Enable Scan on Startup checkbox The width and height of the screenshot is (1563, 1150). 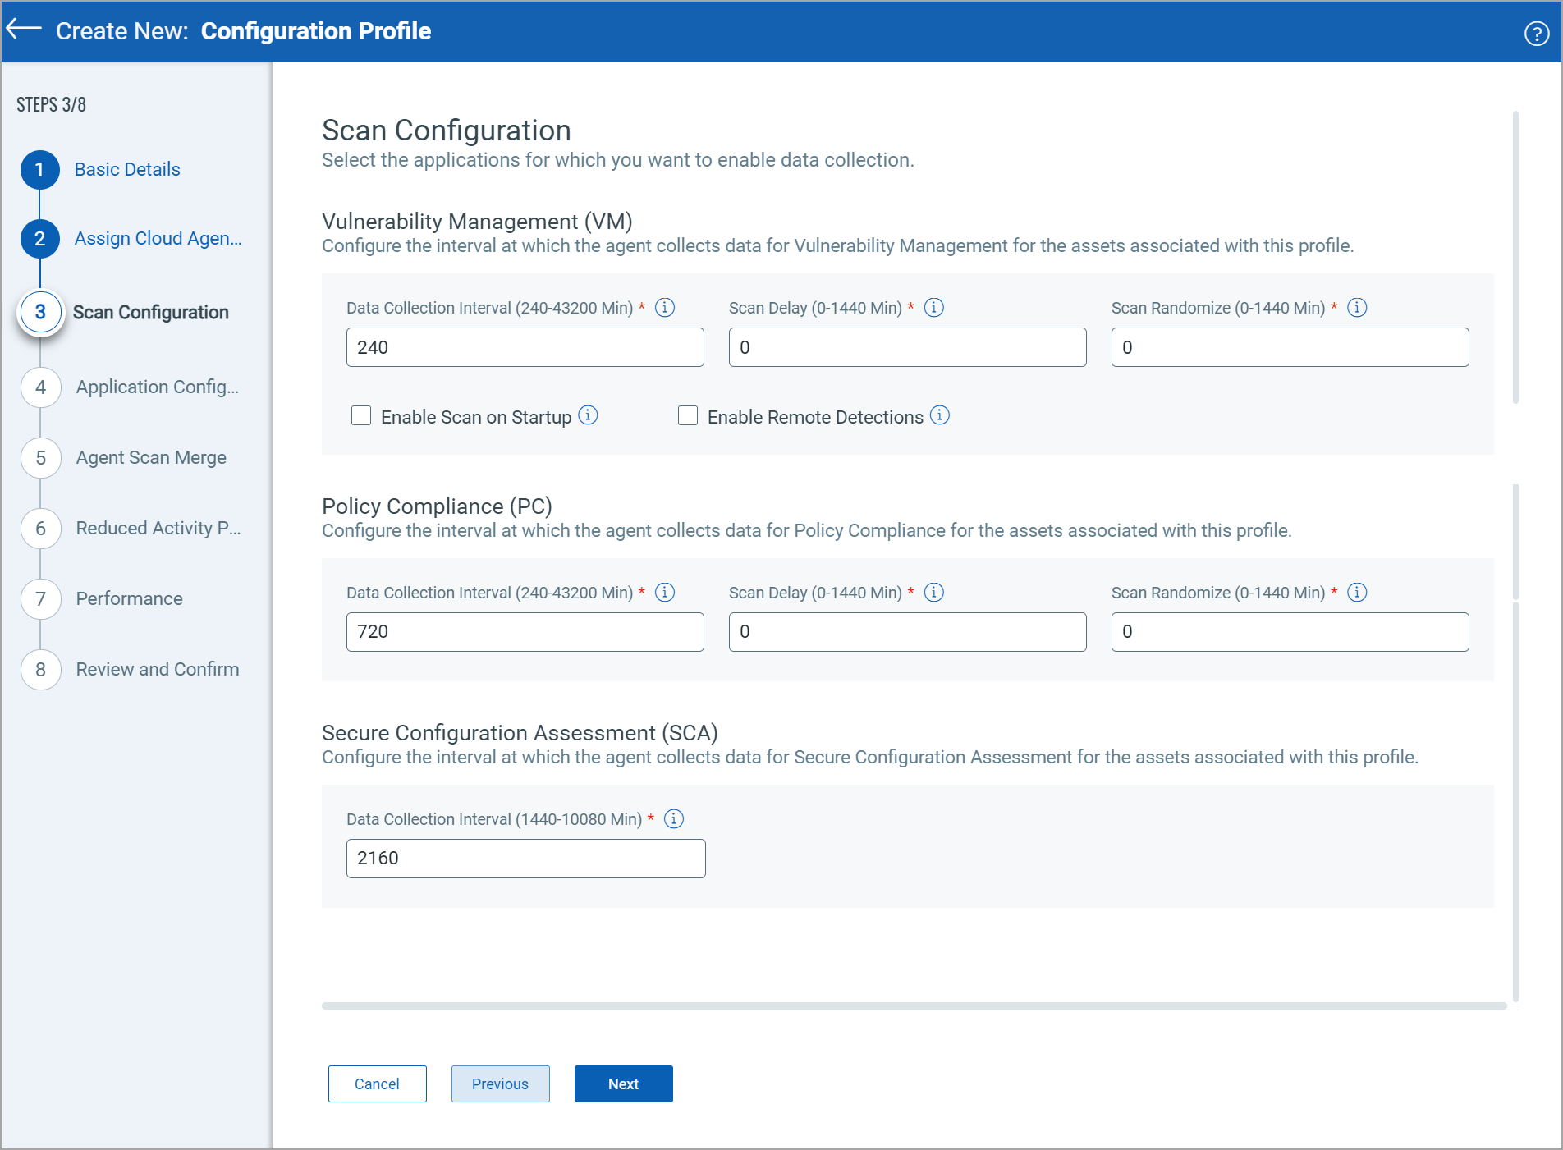click(361, 415)
